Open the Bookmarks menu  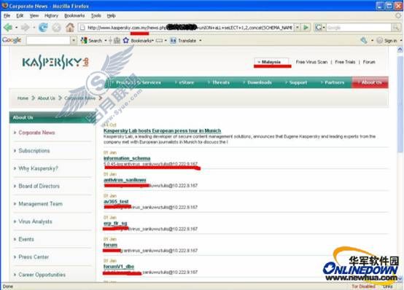[74, 16]
